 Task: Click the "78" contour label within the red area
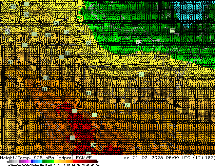pyautogui.click(x=94, y=145)
